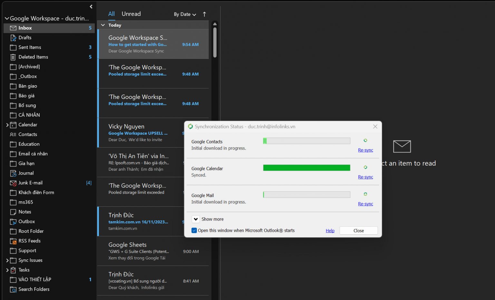
Task: Click the RSS Feeds icon
Action: coord(13,241)
